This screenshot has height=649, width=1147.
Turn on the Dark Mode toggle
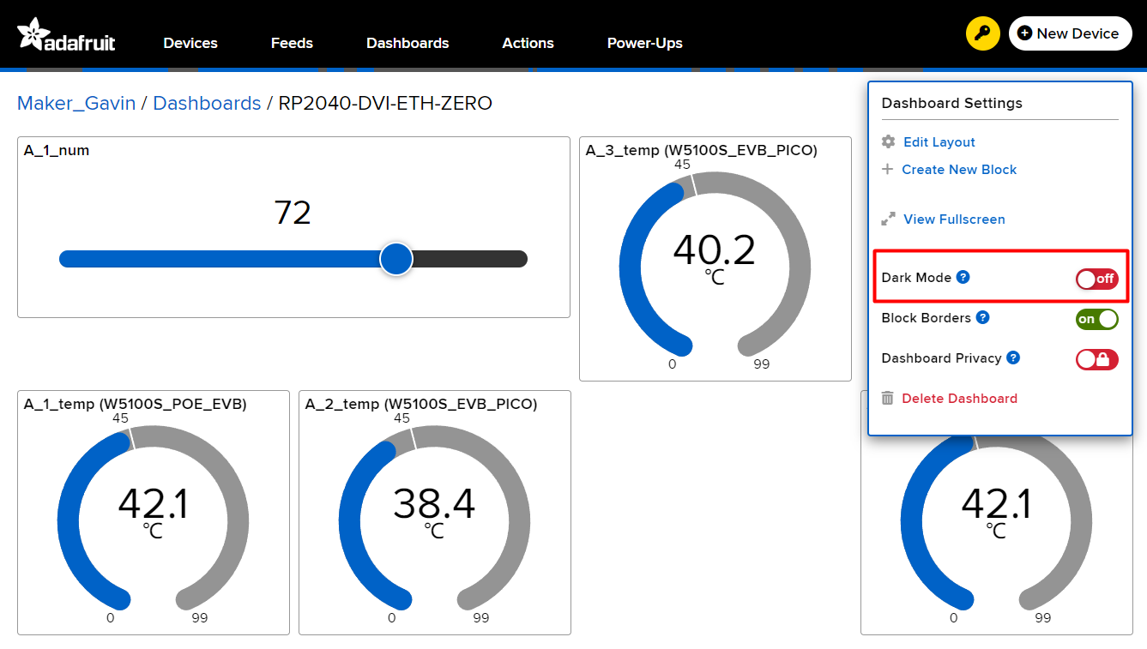click(x=1096, y=279)
